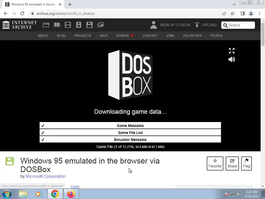Screen dimensions: 265x199
Task: Open the Internet Archive logo home link
Action: click(20, 25)
